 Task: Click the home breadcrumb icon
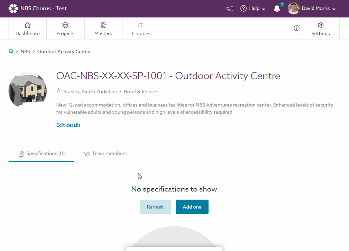[11, 51]
